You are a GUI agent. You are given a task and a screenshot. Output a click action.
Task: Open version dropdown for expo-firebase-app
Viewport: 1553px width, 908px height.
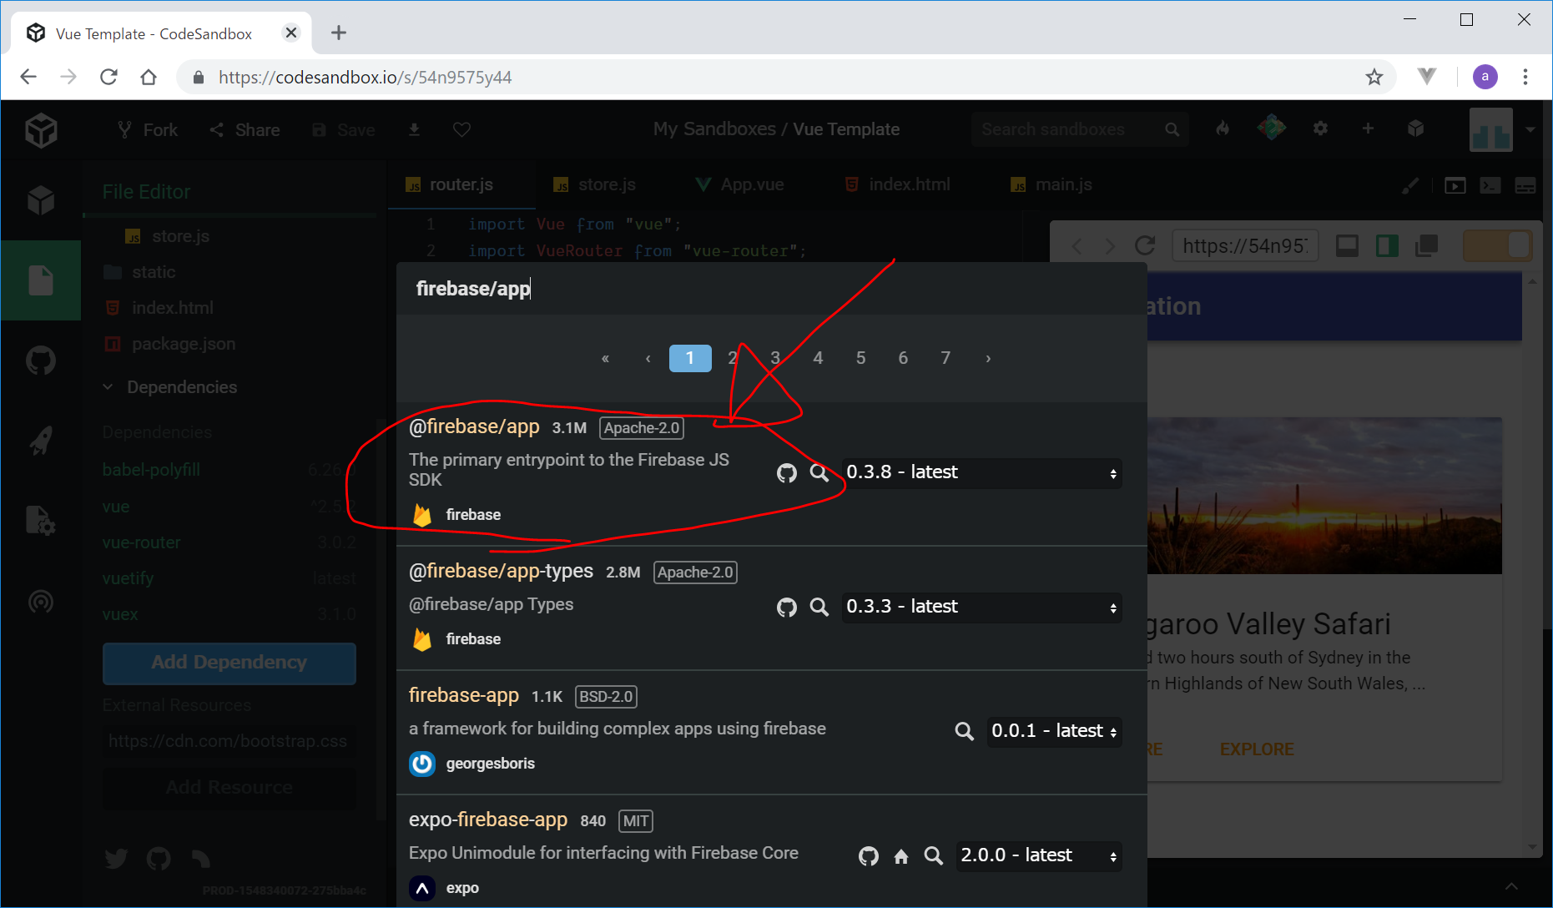[x=1038, y=855]
